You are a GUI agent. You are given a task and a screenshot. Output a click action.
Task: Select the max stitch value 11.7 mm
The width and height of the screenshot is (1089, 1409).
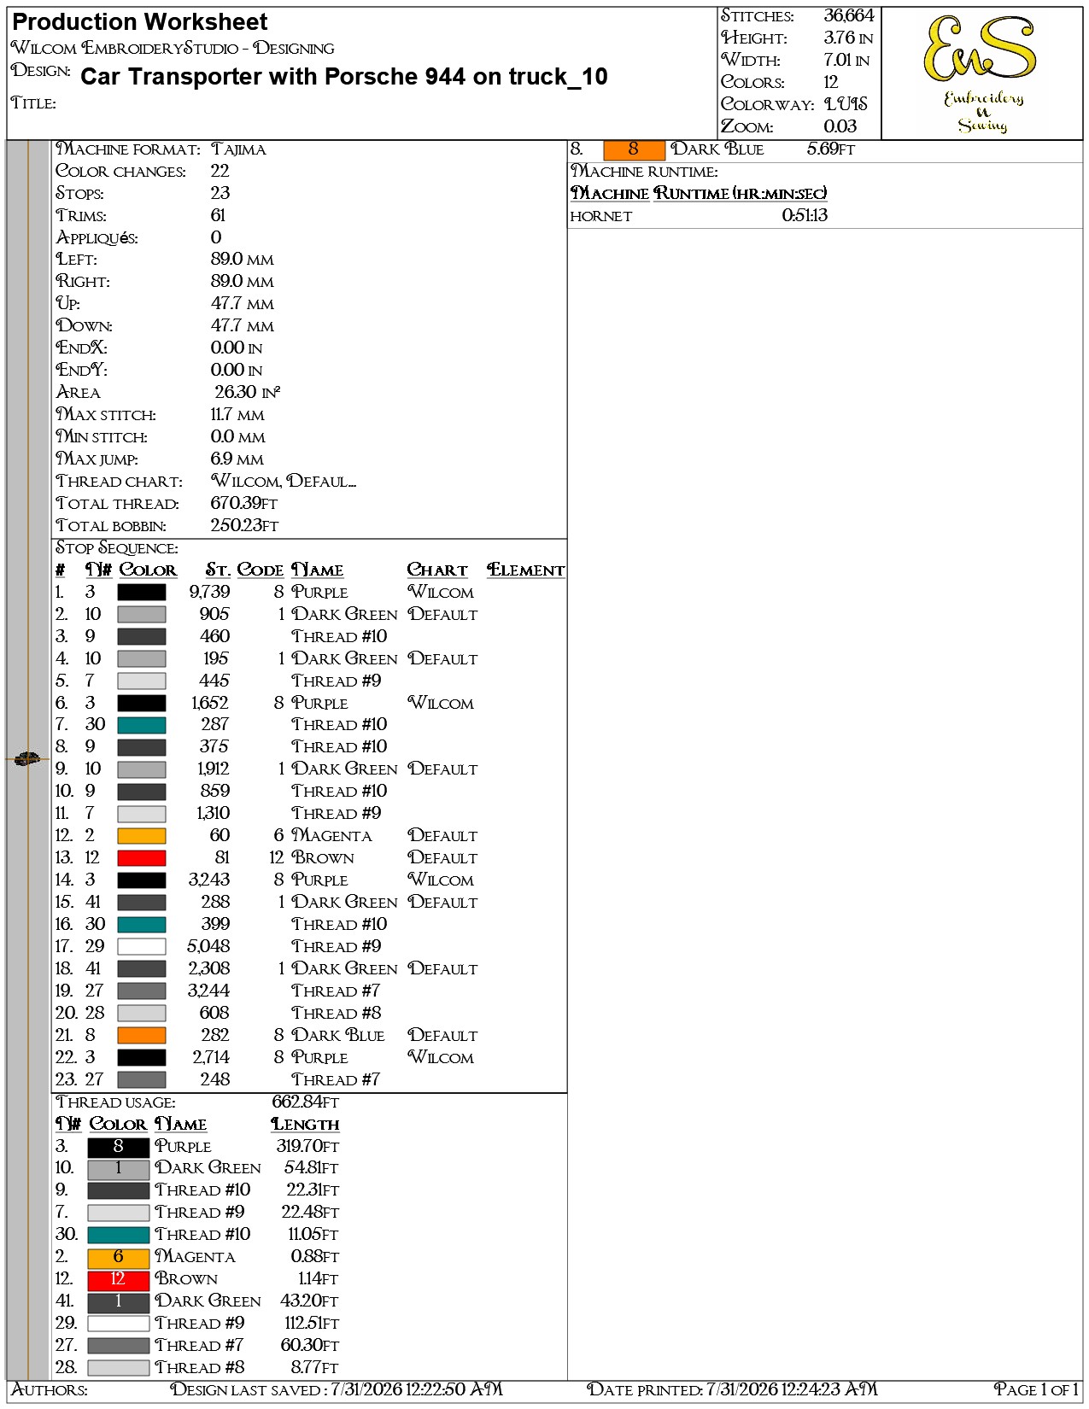click(x=237, y=415)
